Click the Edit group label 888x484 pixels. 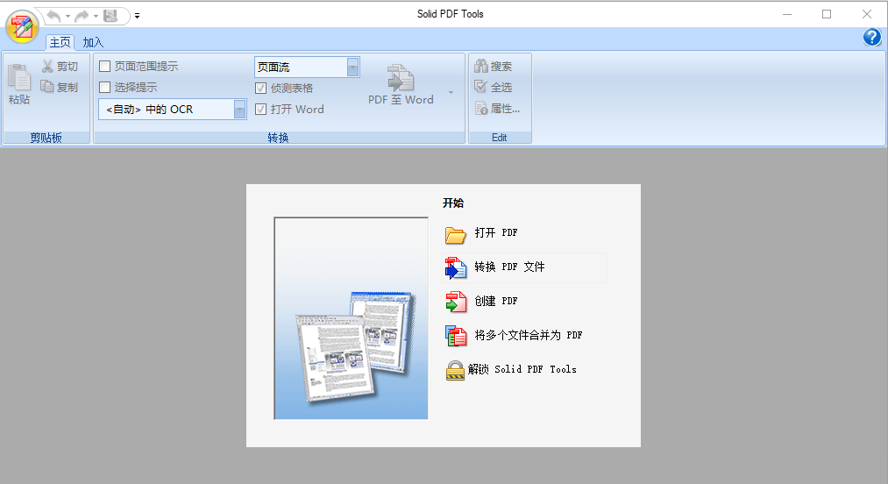click(499, 138)
